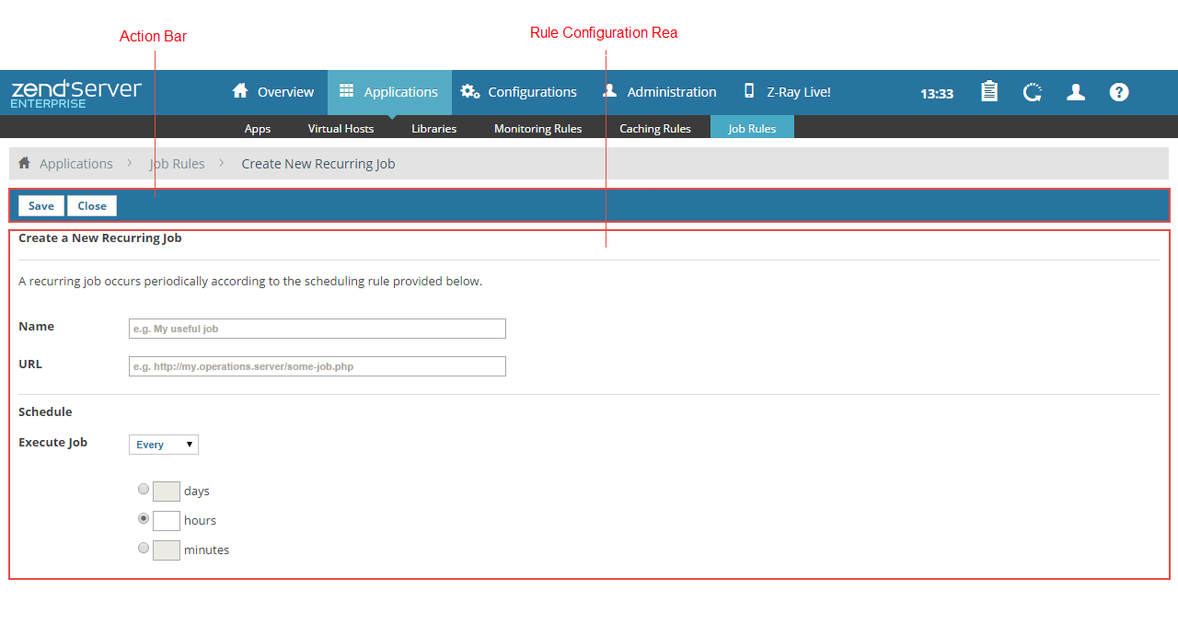Image resolution: width=1178 pixels, height=625 pixels.
Task: Open the Configurations main menu
Action: point(519,92)
